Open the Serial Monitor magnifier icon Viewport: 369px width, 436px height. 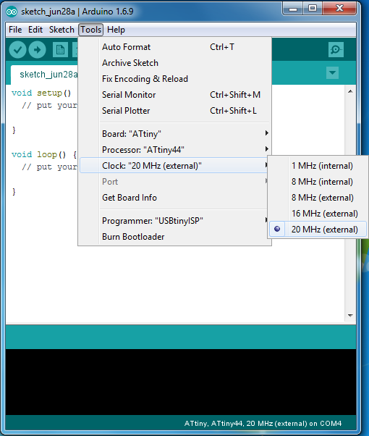click(x=336, y=50)
